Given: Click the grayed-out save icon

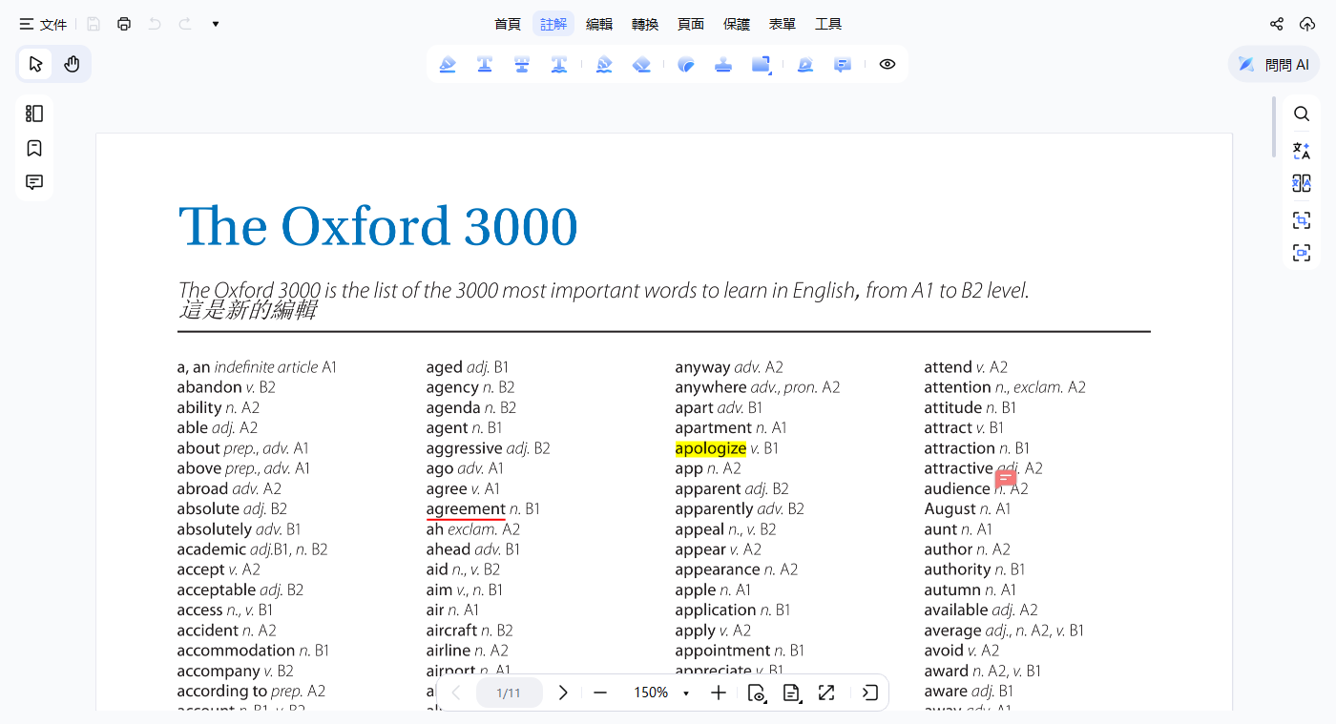Looking at the screenshot, I should [x=94, y=24].
